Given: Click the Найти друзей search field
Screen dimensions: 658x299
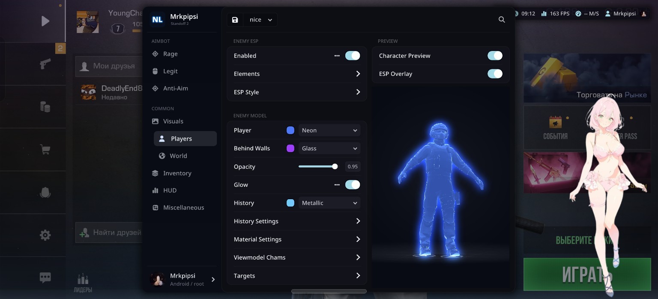Looking at the screenshot, I should pyautogui.click(x=109, y=233).
